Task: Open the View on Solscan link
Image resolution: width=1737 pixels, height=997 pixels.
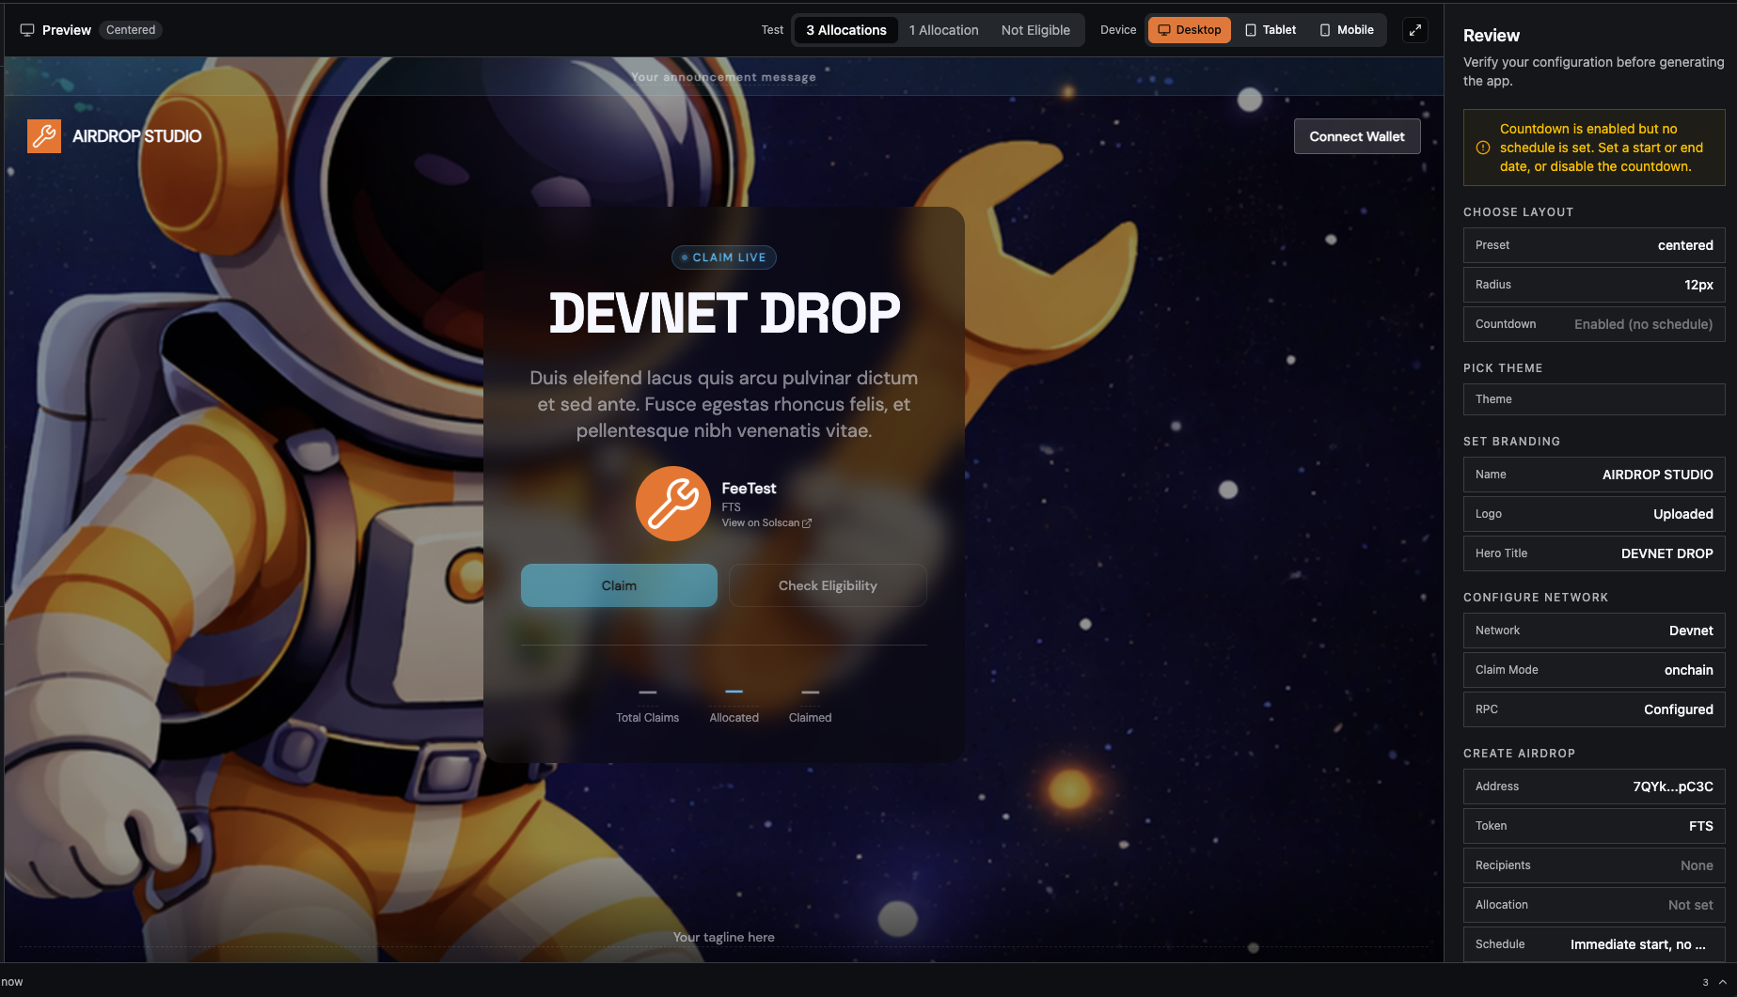Action: [760, 523]
